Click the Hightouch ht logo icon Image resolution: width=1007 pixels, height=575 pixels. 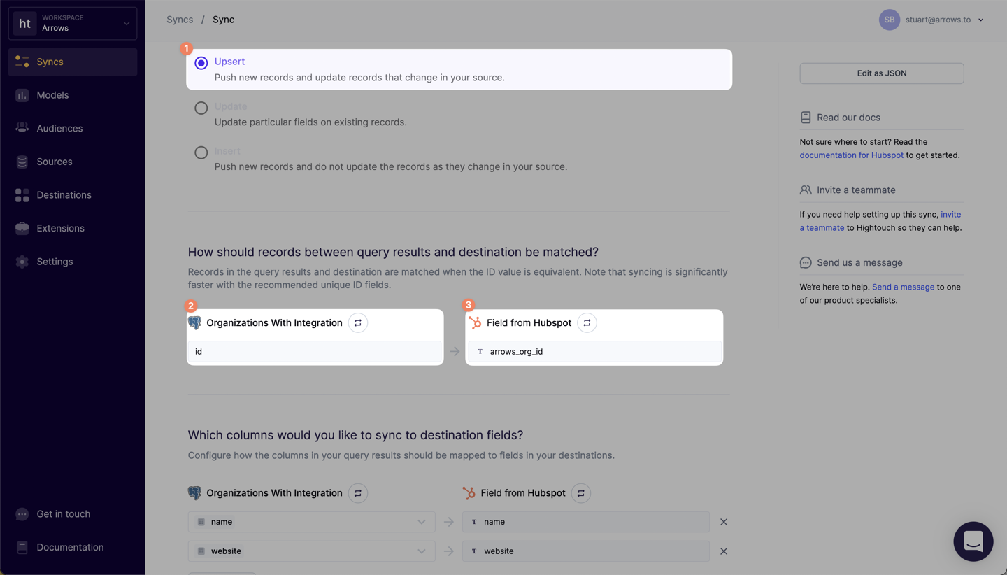[24, 23]
